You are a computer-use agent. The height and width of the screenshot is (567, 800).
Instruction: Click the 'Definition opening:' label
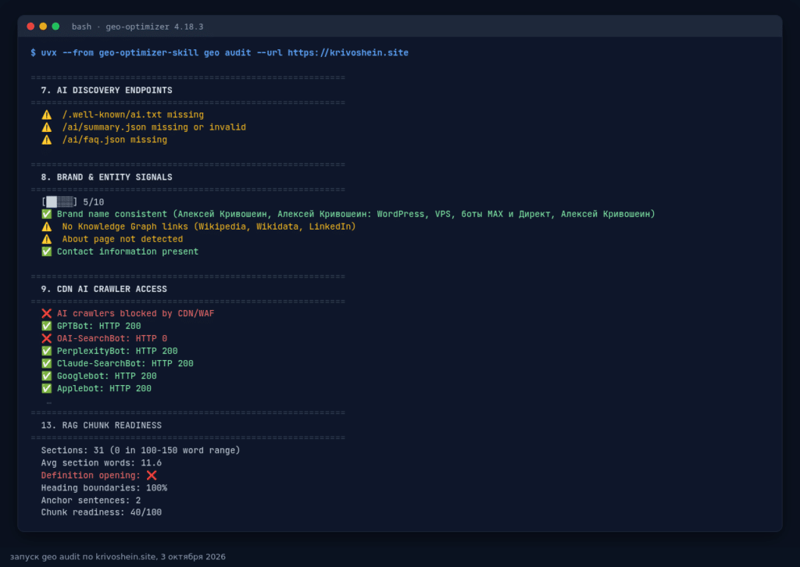[x=91, y=475]
